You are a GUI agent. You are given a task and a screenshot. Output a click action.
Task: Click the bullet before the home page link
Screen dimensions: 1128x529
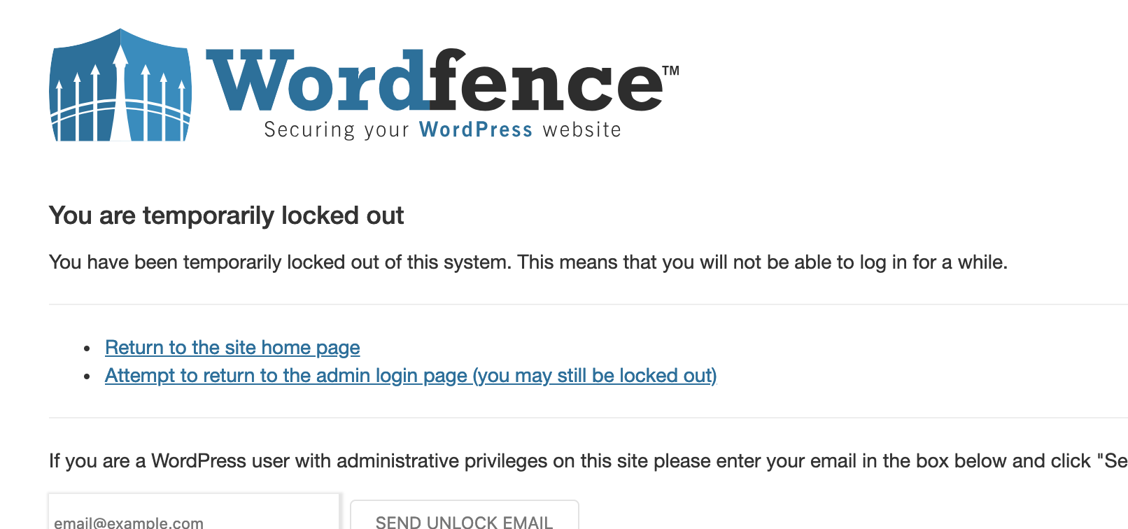point(87,348)
